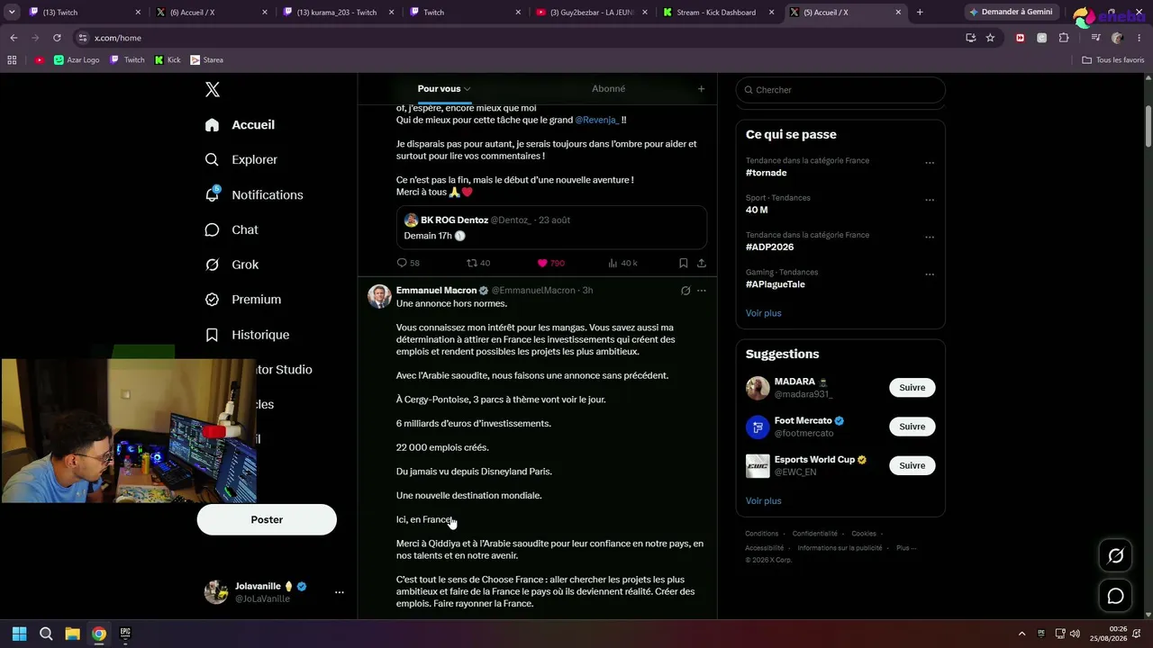Open account menu dots next to Jolavanille
This screenshot has height=648, width=1153.
coord(340,592)
